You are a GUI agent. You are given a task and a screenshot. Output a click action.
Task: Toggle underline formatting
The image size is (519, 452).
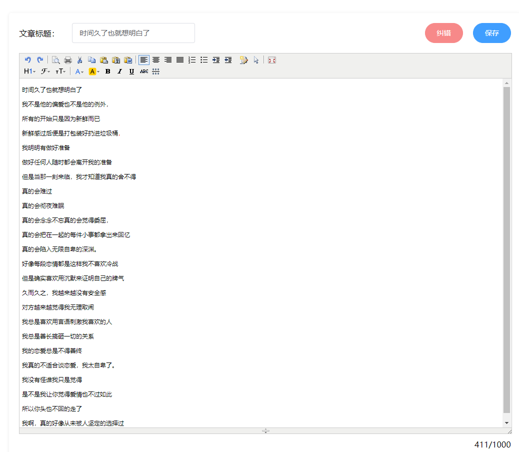click(x=132, y=71)
